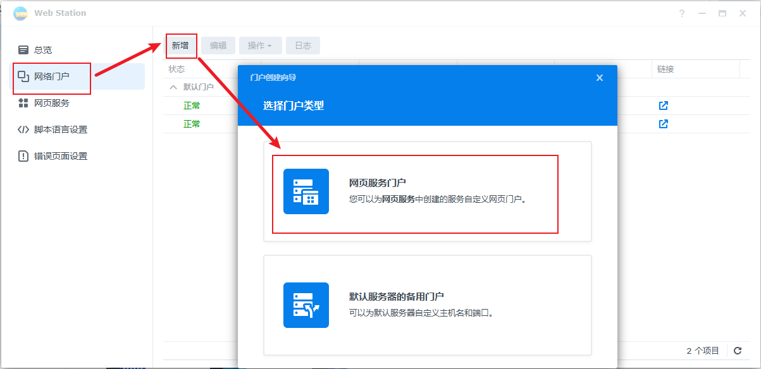The image size is (761, 369).
Task: Click the 错误页面设置 warning icon
Action: pyautogui.click(x=23, y=156)
